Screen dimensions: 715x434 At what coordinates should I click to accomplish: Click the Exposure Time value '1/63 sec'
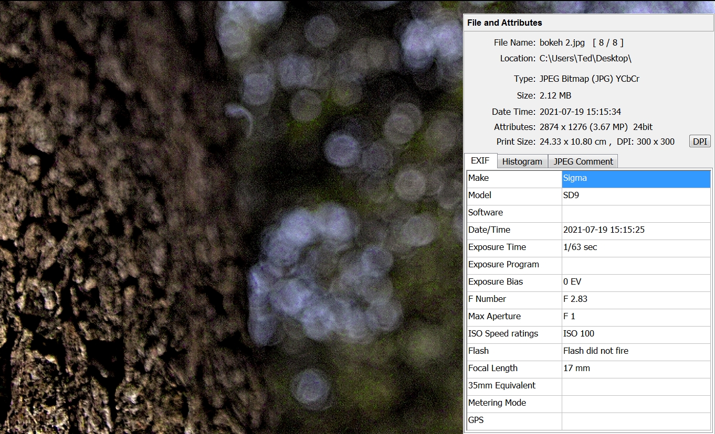coord(636,247)
